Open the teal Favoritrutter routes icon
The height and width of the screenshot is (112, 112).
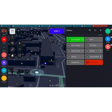point(4,71)
